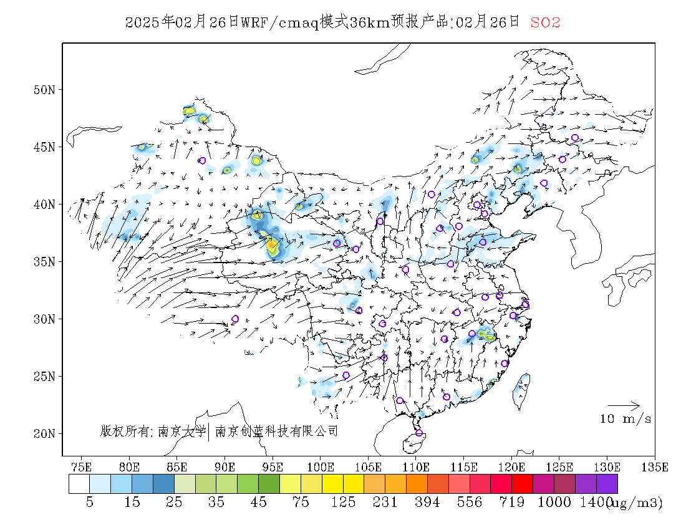Click the 90E longitude label
The width and height of the screenshot is (686, 530).
pos(225,467)
